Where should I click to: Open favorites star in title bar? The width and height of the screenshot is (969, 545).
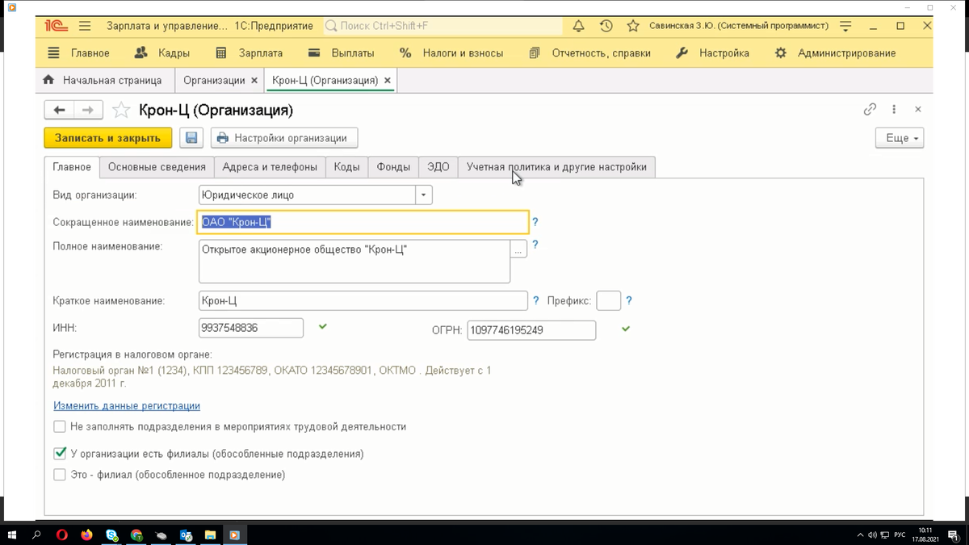click(633, 26)
